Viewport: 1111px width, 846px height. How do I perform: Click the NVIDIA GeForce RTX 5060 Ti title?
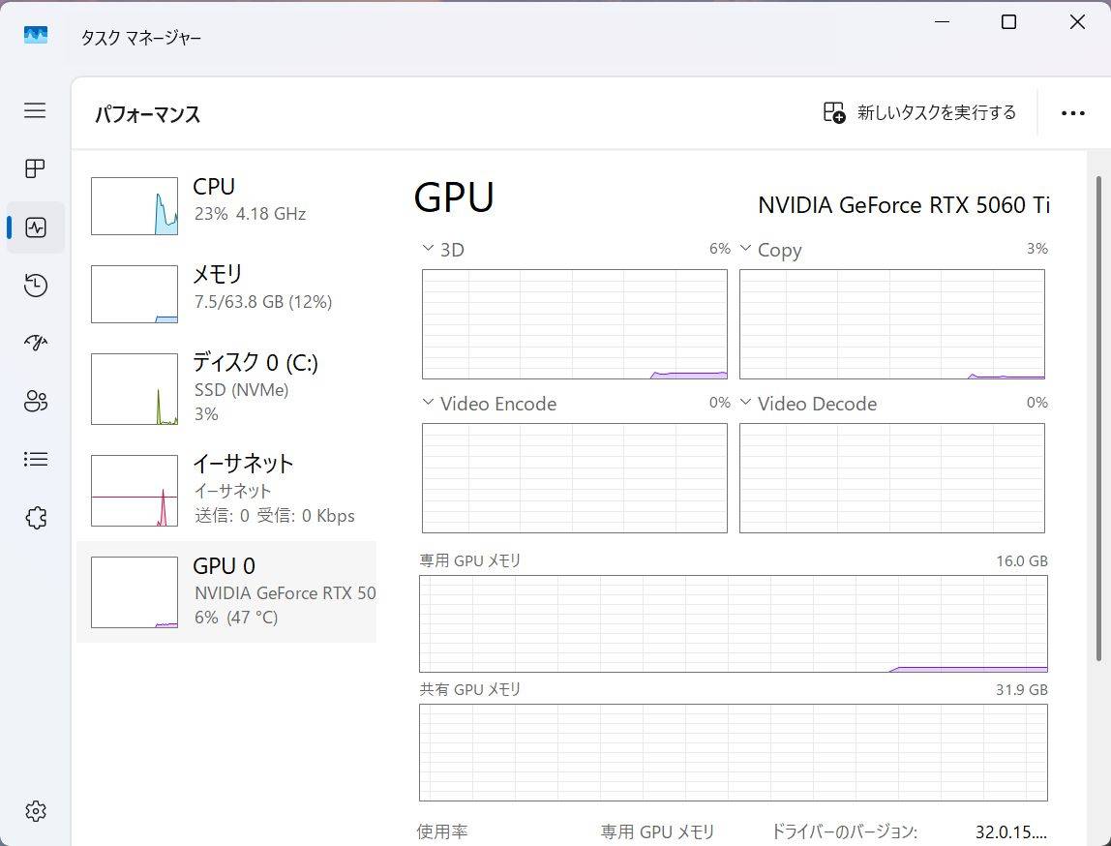(904, 205)
